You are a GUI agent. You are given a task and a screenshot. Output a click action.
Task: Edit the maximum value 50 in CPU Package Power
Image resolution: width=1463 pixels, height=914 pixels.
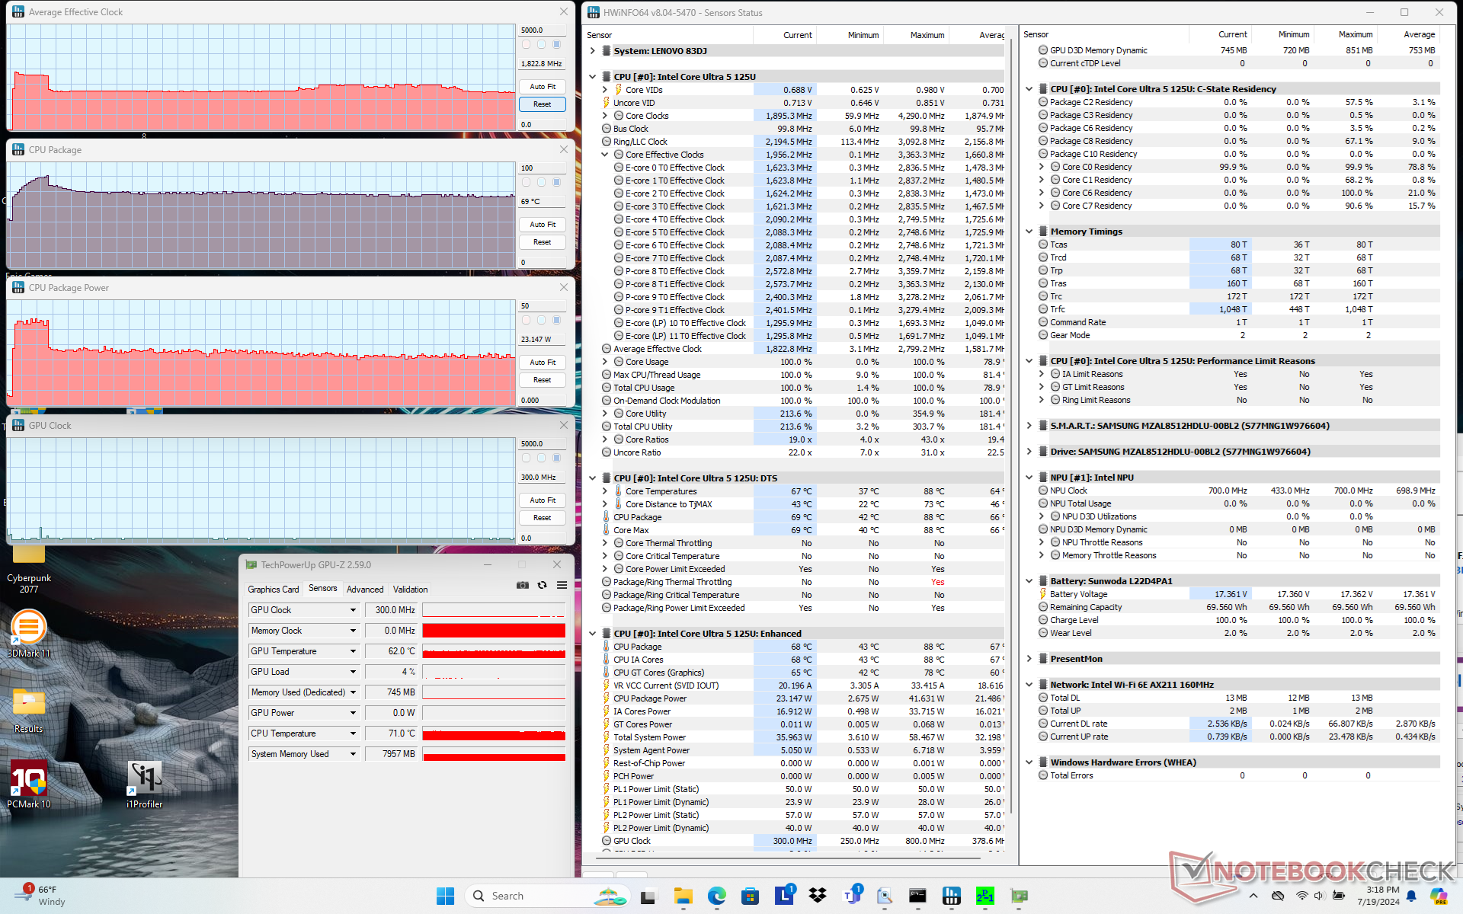pyautogui.click(x=543, y=306)
